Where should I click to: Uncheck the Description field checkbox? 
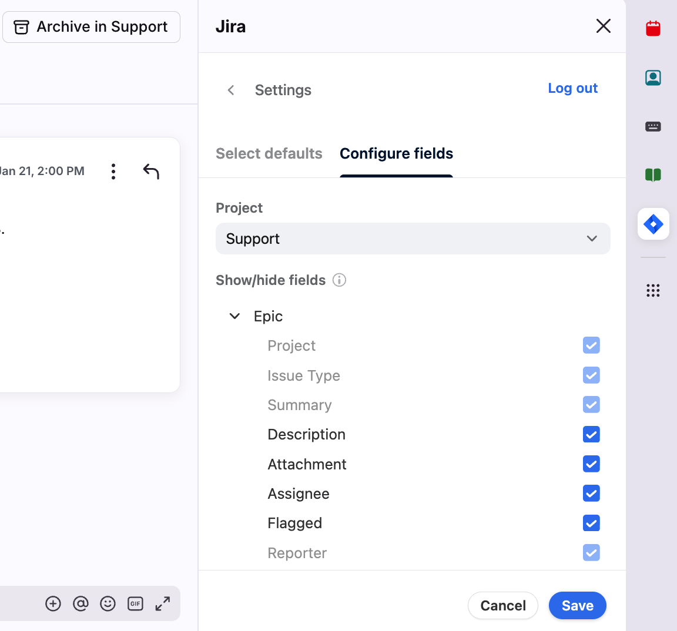(591, 434)
